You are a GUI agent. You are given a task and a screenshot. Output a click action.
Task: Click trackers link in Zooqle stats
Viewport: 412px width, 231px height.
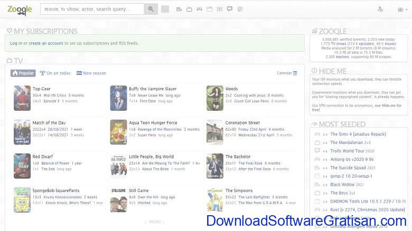click(342, 57)
